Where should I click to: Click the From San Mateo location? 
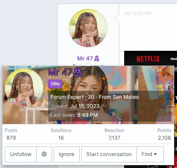[119, 97]
